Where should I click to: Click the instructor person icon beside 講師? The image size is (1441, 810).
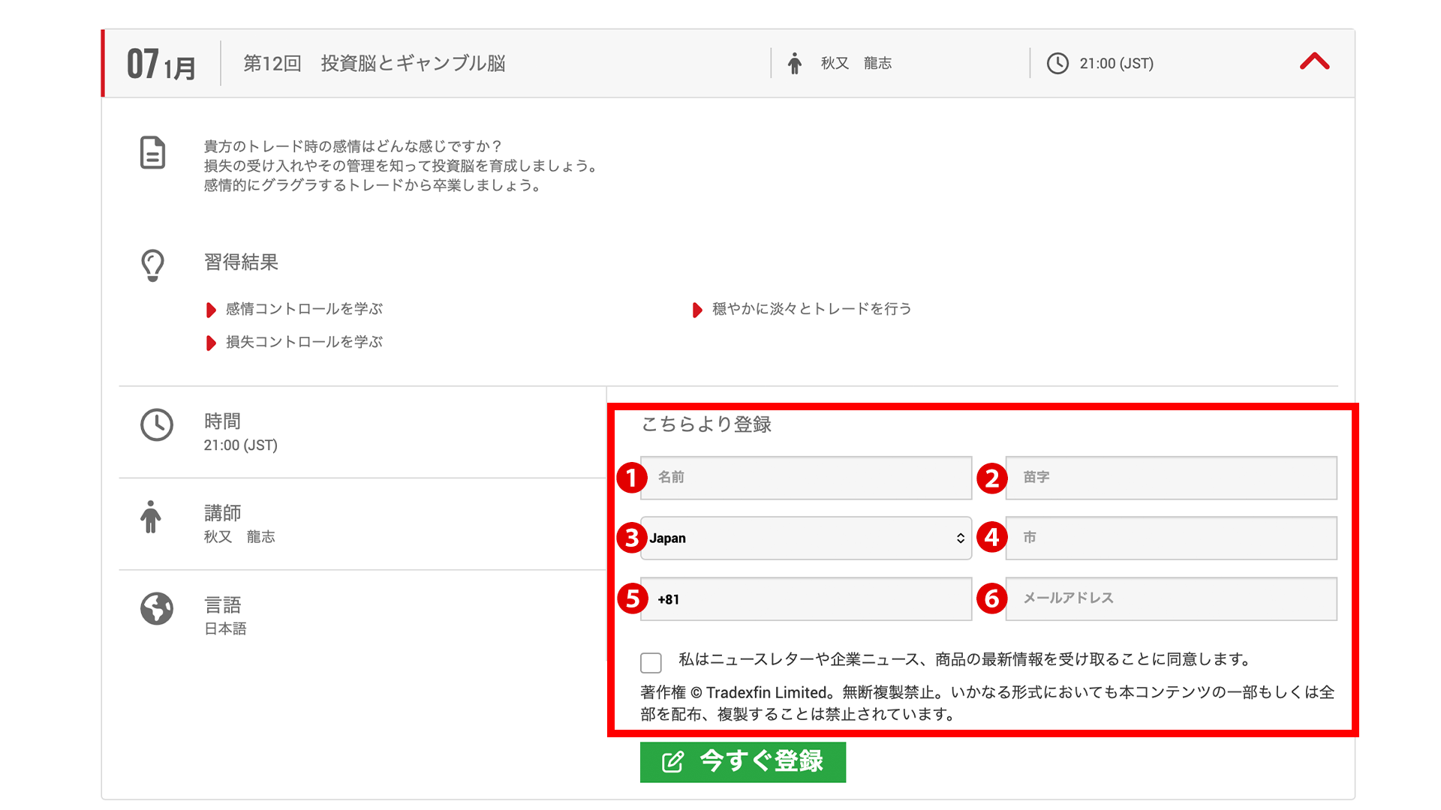[x=151, y=517]
